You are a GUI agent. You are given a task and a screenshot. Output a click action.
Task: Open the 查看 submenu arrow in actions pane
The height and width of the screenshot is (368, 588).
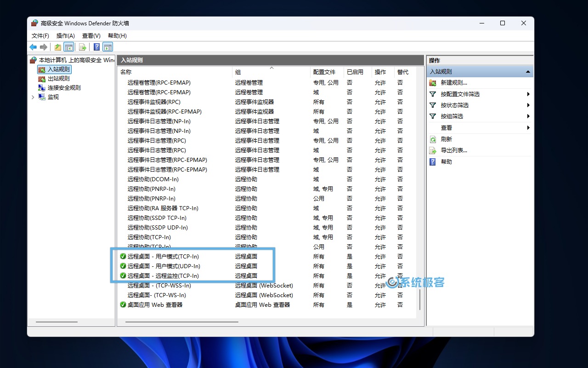click(x=528, y=128)
